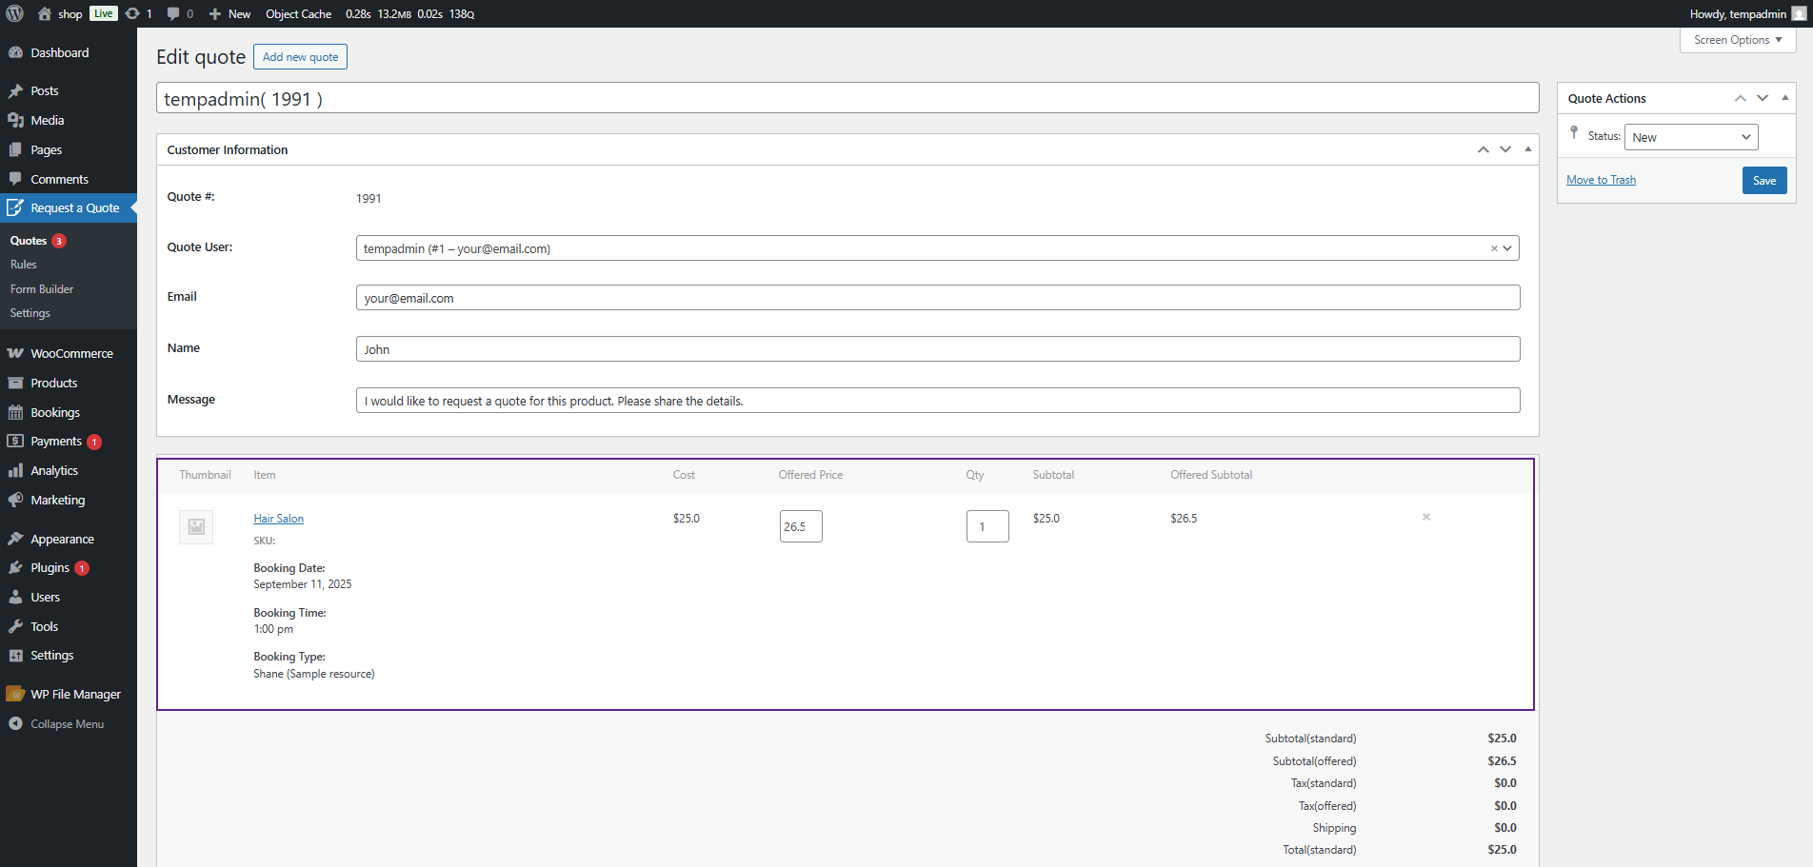Go to Form Builder submenu

pos(42,288)
